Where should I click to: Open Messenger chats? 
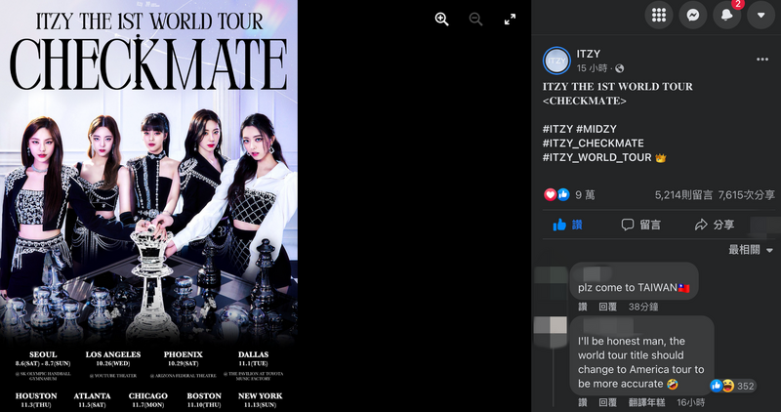(693, 15)
